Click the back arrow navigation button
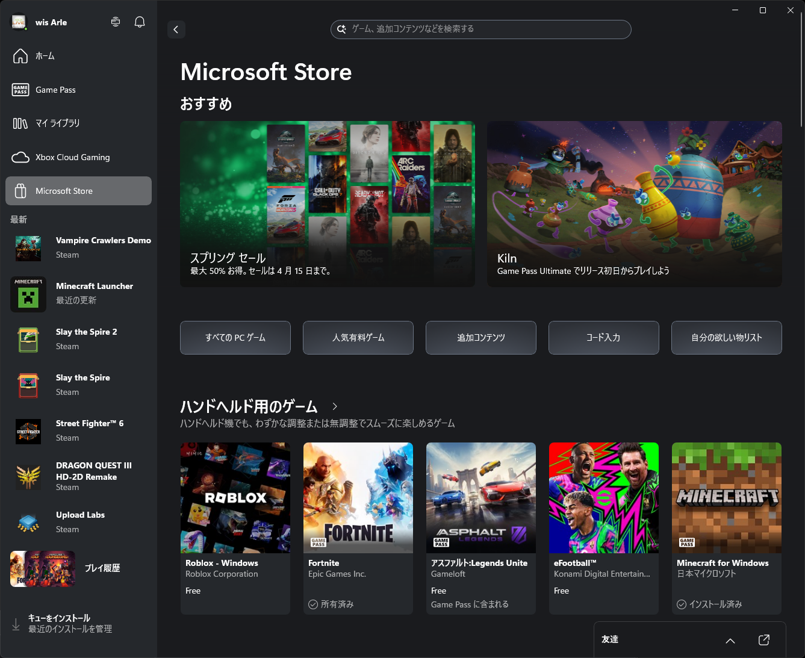Screen dimensions: 805x658 tap(176, 29)
